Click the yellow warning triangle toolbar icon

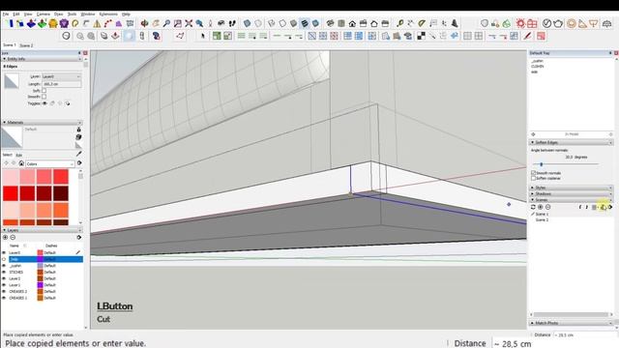tap(97, 24)
